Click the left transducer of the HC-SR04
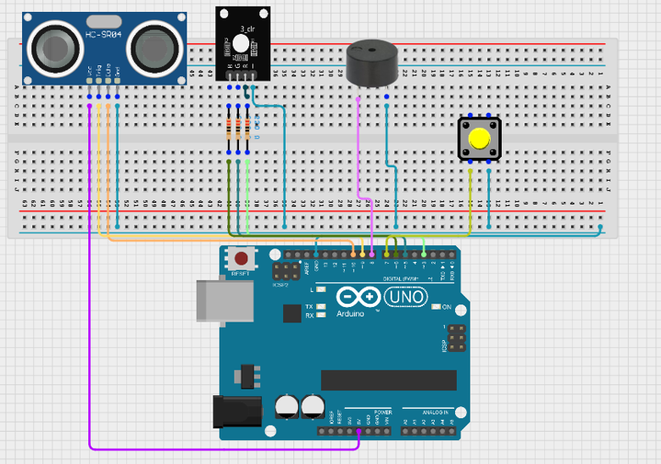 pyautogui.click(x=55, y=48)
